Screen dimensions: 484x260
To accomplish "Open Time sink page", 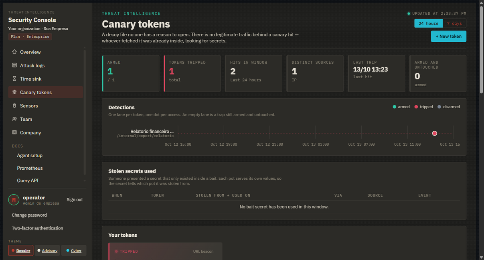I will 46,79.
